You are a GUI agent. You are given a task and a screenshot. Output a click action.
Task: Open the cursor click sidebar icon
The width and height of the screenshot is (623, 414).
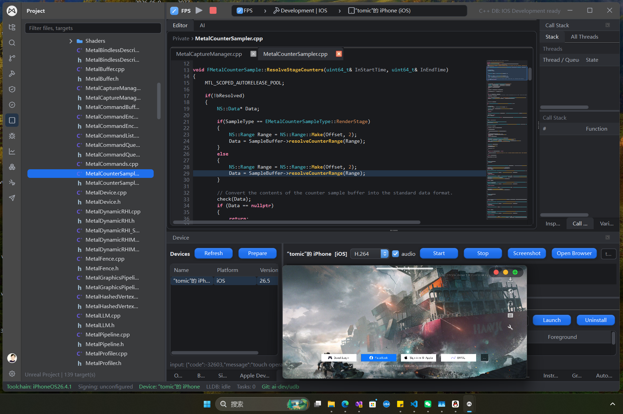(x=12, y=182)
